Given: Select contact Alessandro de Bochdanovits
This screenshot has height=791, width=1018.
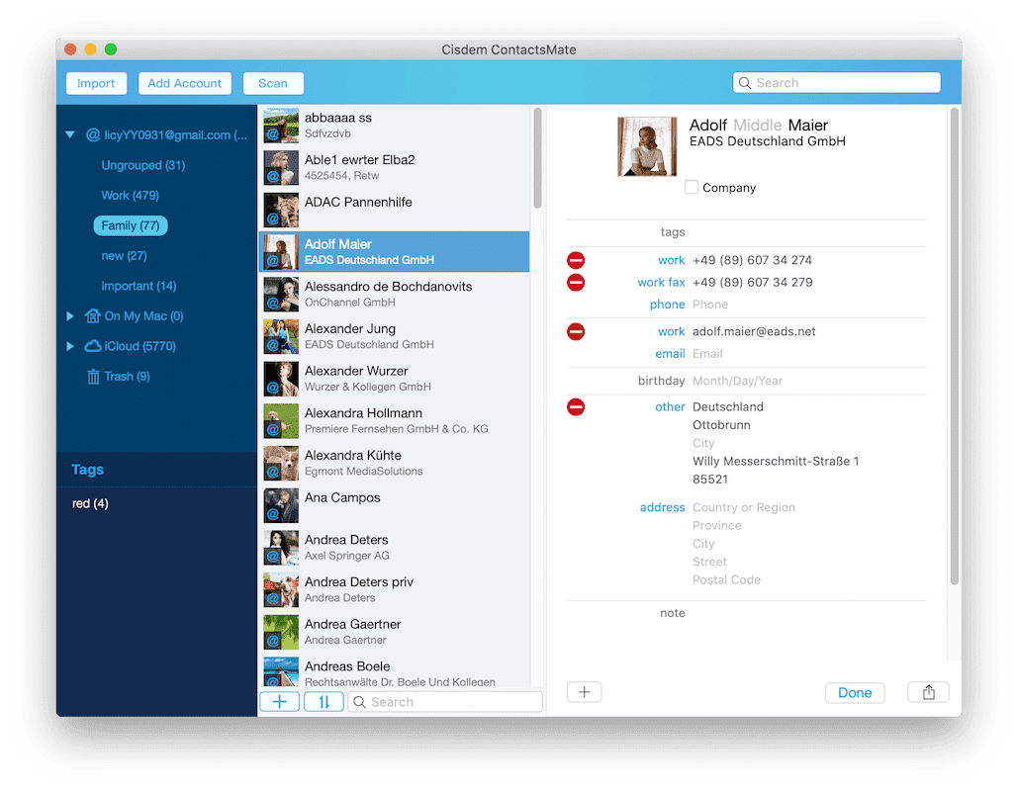Looking at the screenshot, I should click(x=395, y=294).
